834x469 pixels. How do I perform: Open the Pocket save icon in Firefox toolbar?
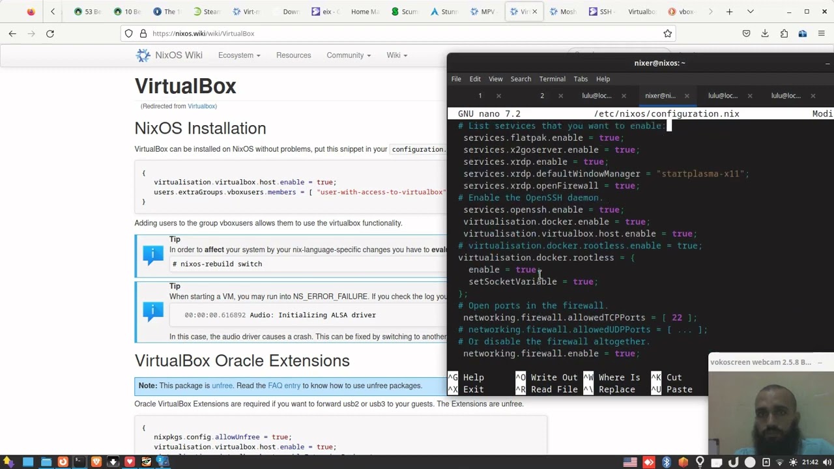point(746,33)
